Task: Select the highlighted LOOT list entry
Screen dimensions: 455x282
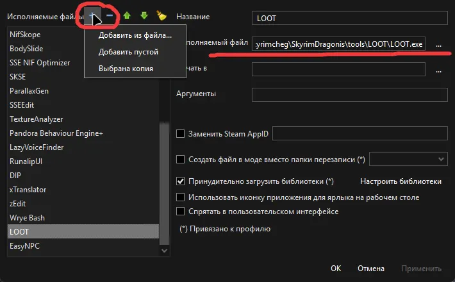Action: [x=83, y=231]
